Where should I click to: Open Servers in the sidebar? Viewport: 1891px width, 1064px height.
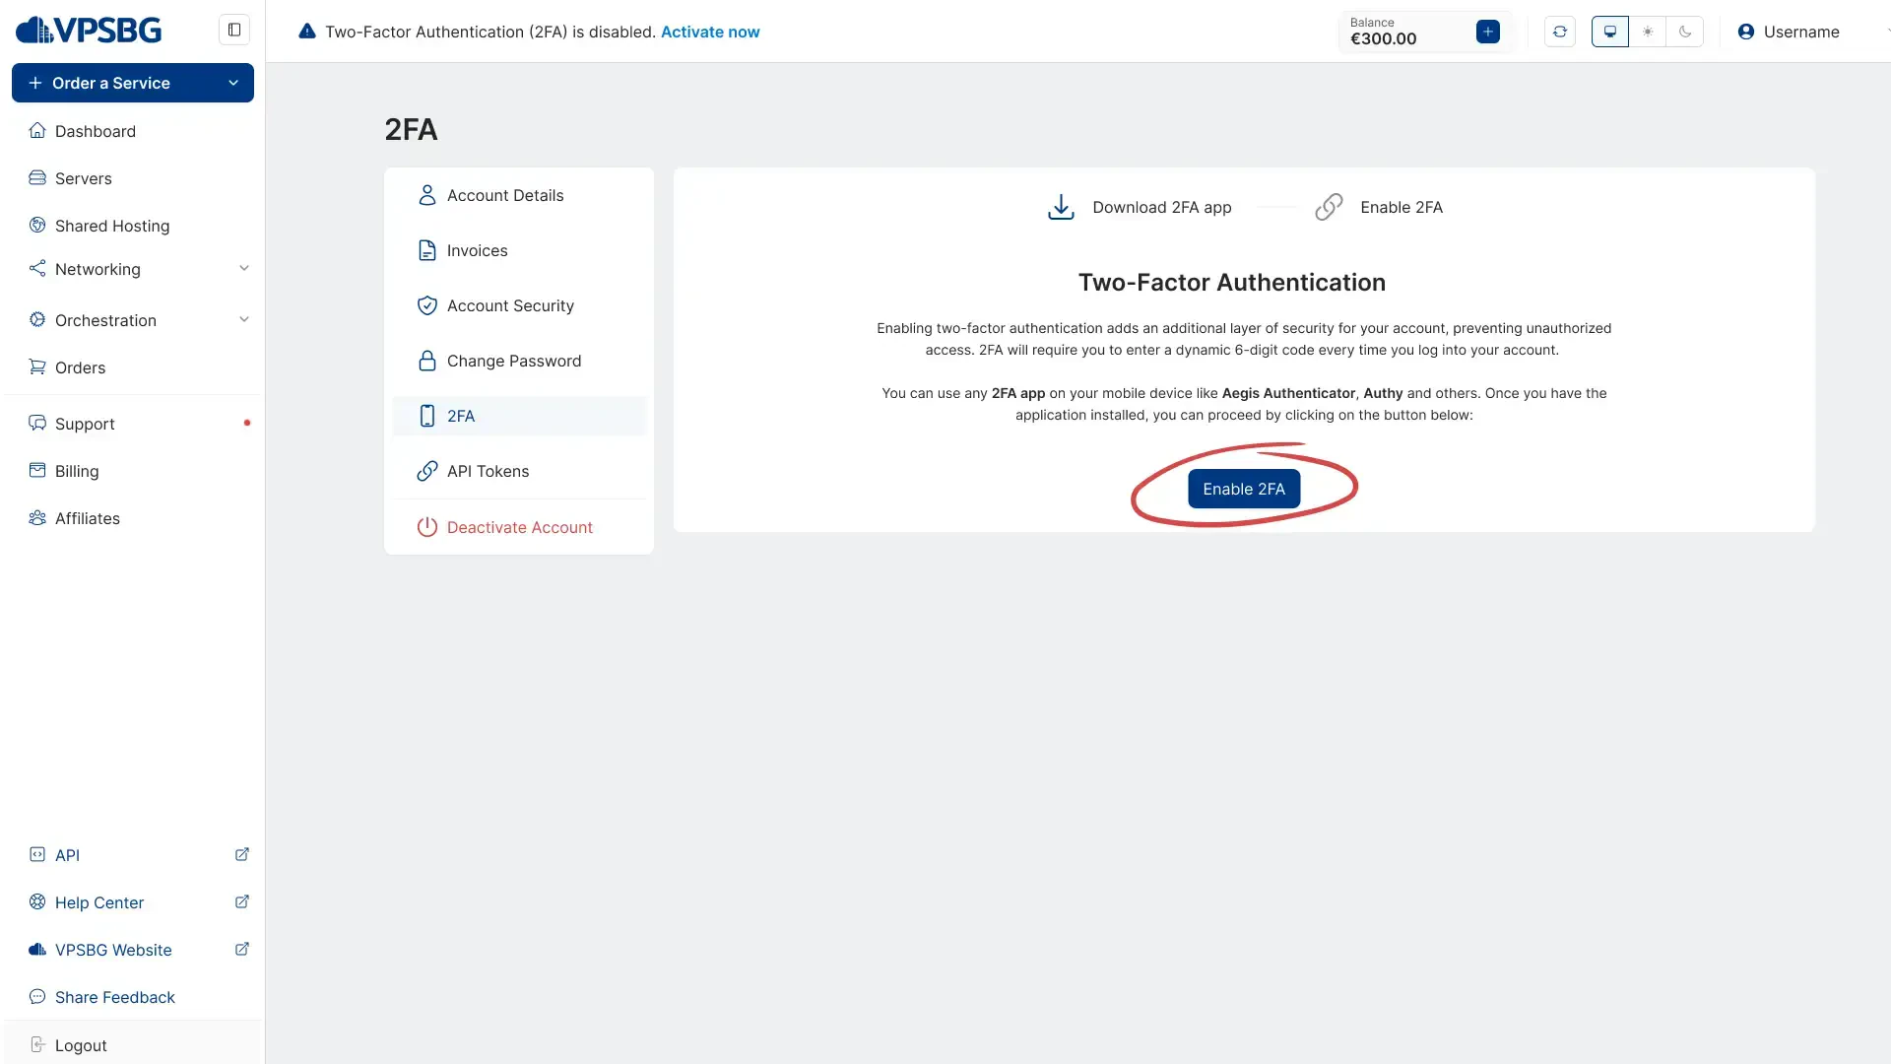point(84,178)
